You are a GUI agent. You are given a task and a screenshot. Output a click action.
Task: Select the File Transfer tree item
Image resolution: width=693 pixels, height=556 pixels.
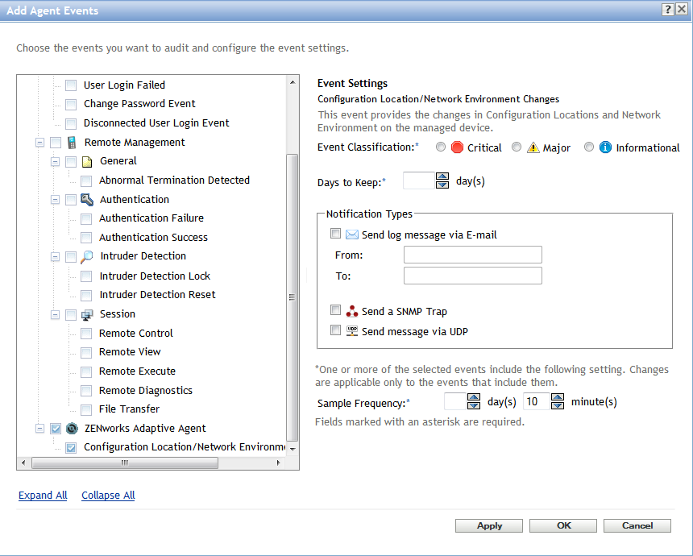pos(129,409)
